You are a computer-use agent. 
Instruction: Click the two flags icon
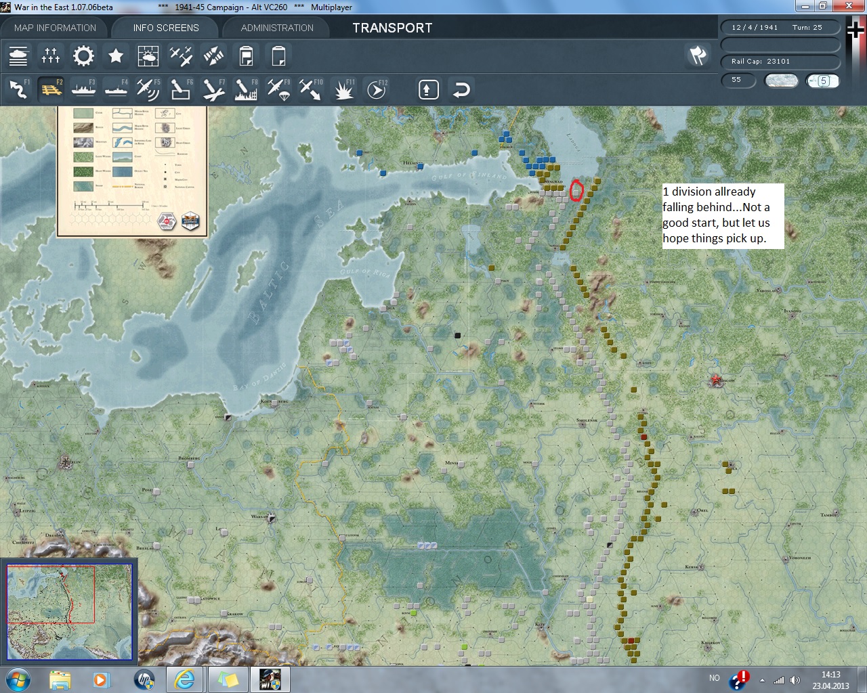[x=698, y=55]
